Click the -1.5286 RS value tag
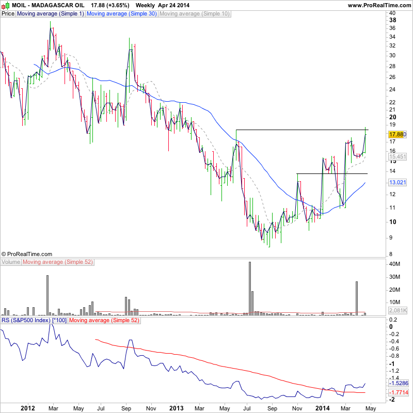The image size is (413, 413). [398, 383]
